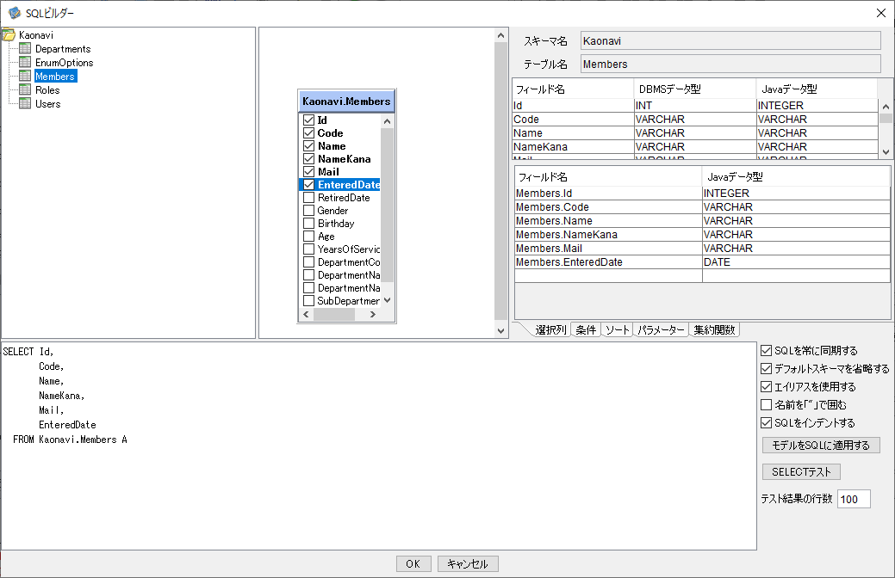
Task: Switch to the 条件 tab
Action: pyautogui.click(x=586, y=329)
